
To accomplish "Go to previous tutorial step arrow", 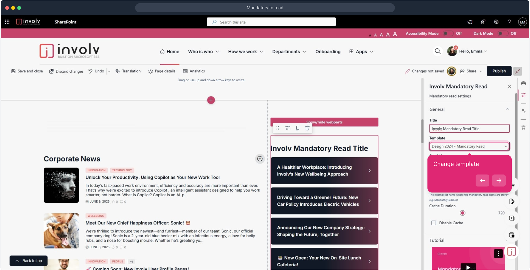I will click(x=482, y=180).
